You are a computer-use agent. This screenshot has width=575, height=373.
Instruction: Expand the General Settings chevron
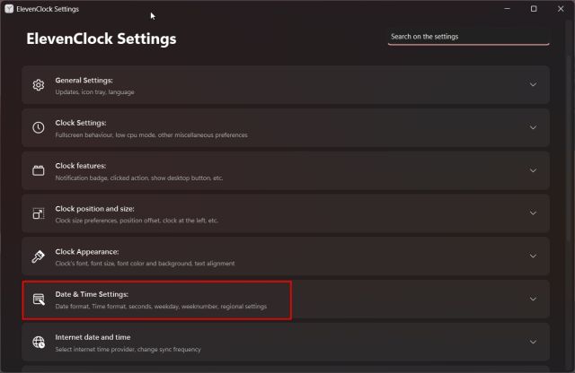tap(533, 85)
